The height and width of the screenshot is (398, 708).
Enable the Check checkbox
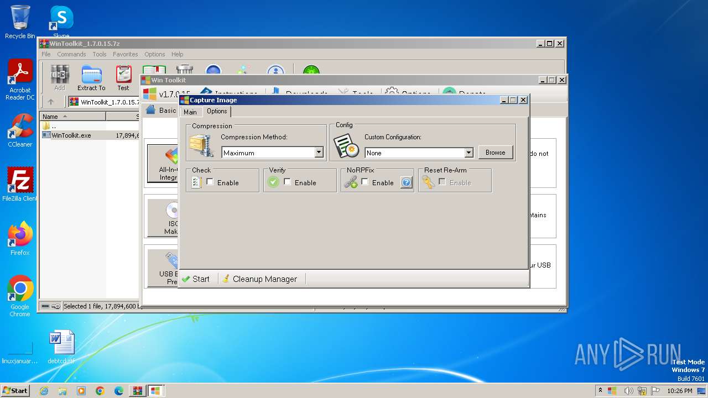(x=210, y=182)
